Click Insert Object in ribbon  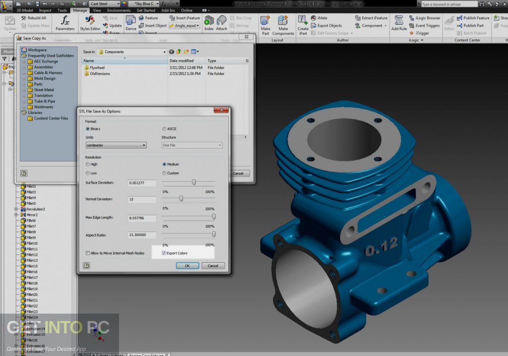[x=153, y=26]
